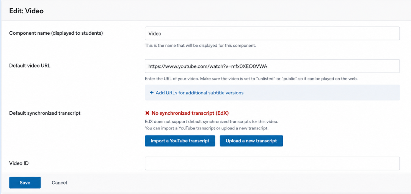Screen dimensions: 411x194
Task: Click help text 'Enter the URL of your video'
Action: point(251,79)
